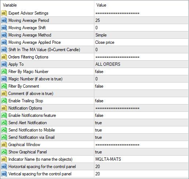The height and width of the screenshot is (179, 189).
Task: Click the empty Comment value field
Action: [141, 94]
